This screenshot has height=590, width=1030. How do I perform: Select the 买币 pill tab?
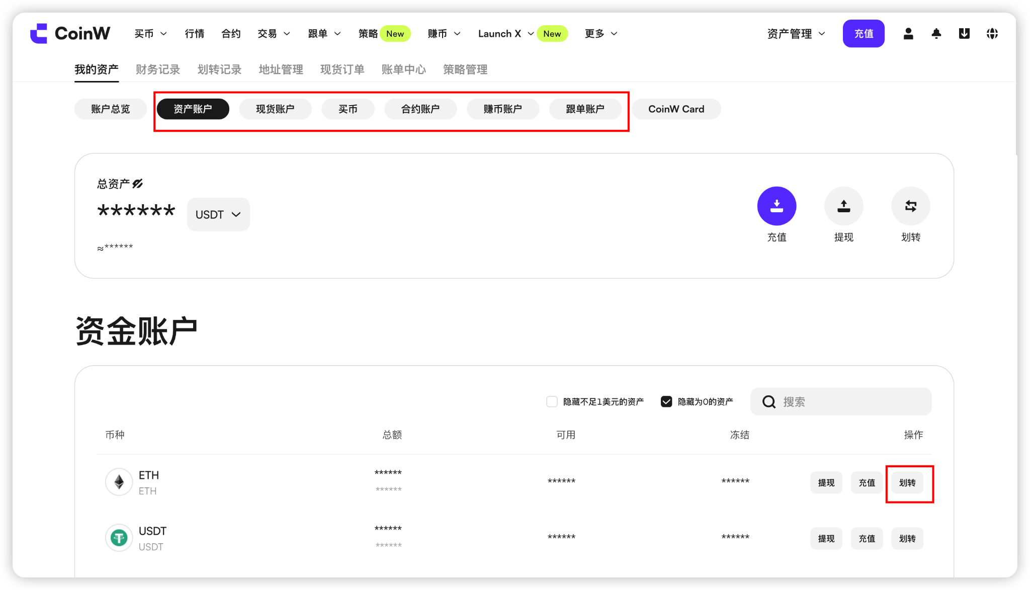(x=348, y=109)
